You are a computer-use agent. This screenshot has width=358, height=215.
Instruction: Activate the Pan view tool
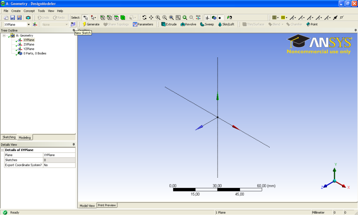click(151, 17)
